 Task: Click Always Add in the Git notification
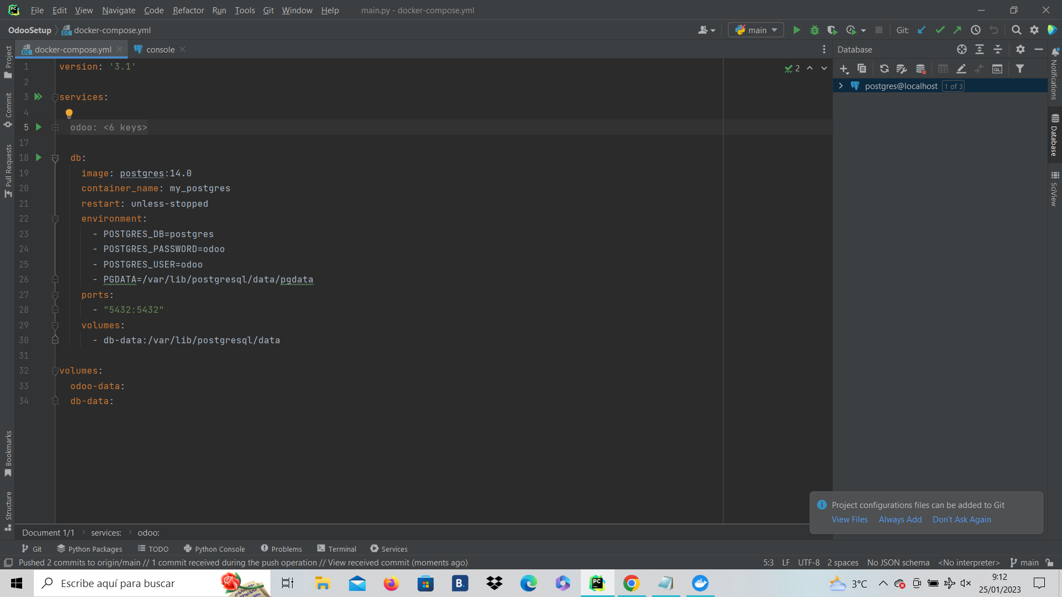coord(899,520)
